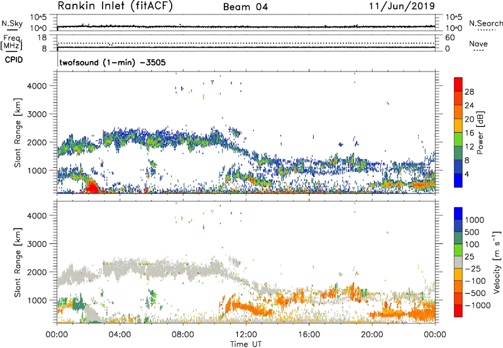Click the 'Velocity [m s⁻¹]' color bar title
Image resolution: width=503 pixels, height=348 pixels.
click(497, 262)
